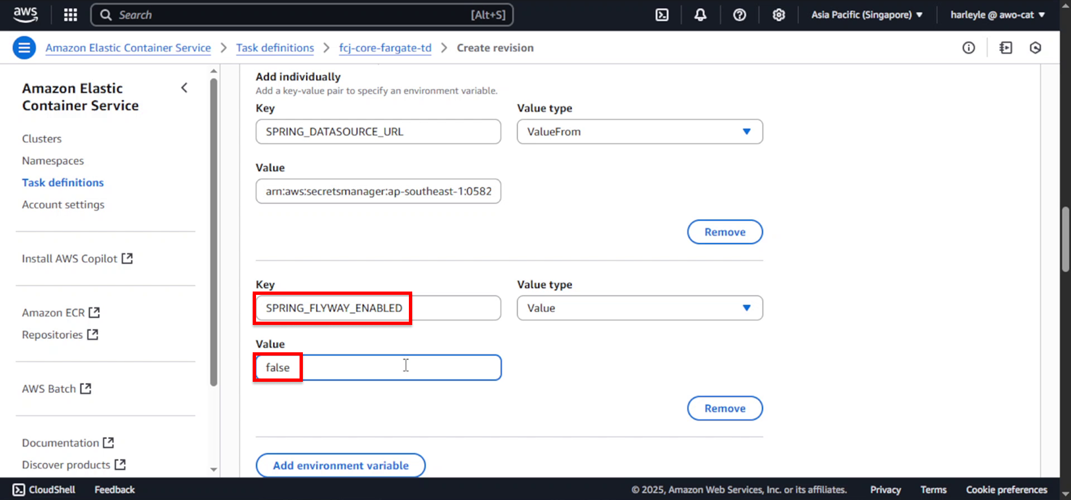Remove the SPRING_DATASOURCE_URL variable
This screenshot has width=1071, height=500.
[x=725, y=232]
